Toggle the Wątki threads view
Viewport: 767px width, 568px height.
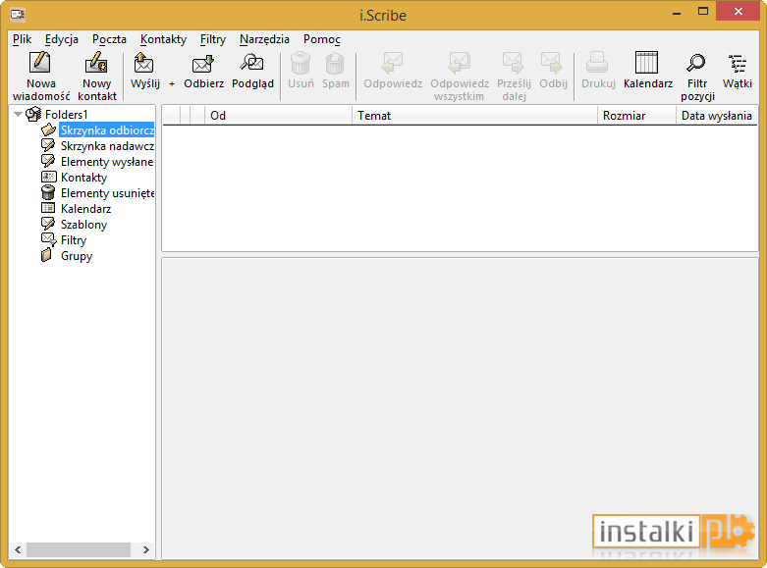tap(738, 71)
